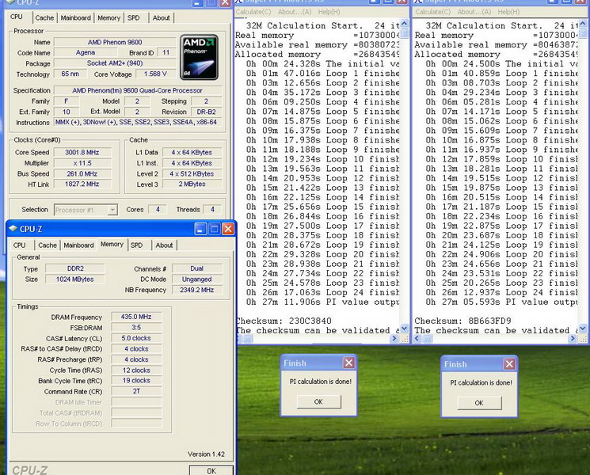Image resolution: width=590 pixels, height=475 pixels.
Task: Click the AMD Phenom processor logo
Action: pyautogui.click(x=199, y=57)
